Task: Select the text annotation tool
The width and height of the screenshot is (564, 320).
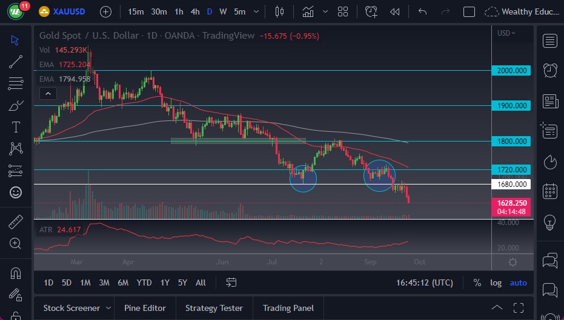Action: (x=16, y=127)
